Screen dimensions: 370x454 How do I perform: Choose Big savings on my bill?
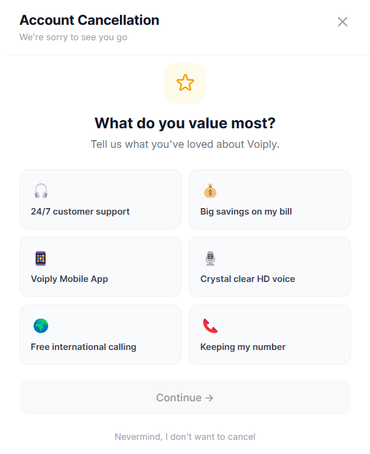click(x=270, y=199)
